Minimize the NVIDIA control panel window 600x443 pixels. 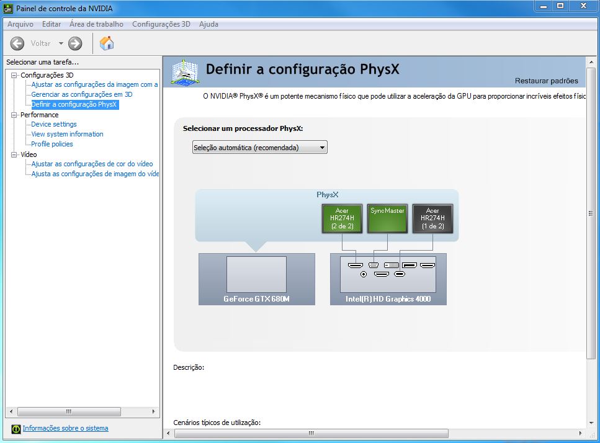pyautogui.click(x=544, y=6)
